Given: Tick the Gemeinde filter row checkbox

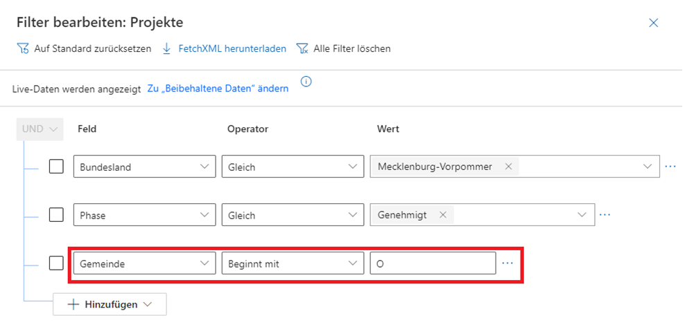Looking at the screenshot, I should pos(56,263).
